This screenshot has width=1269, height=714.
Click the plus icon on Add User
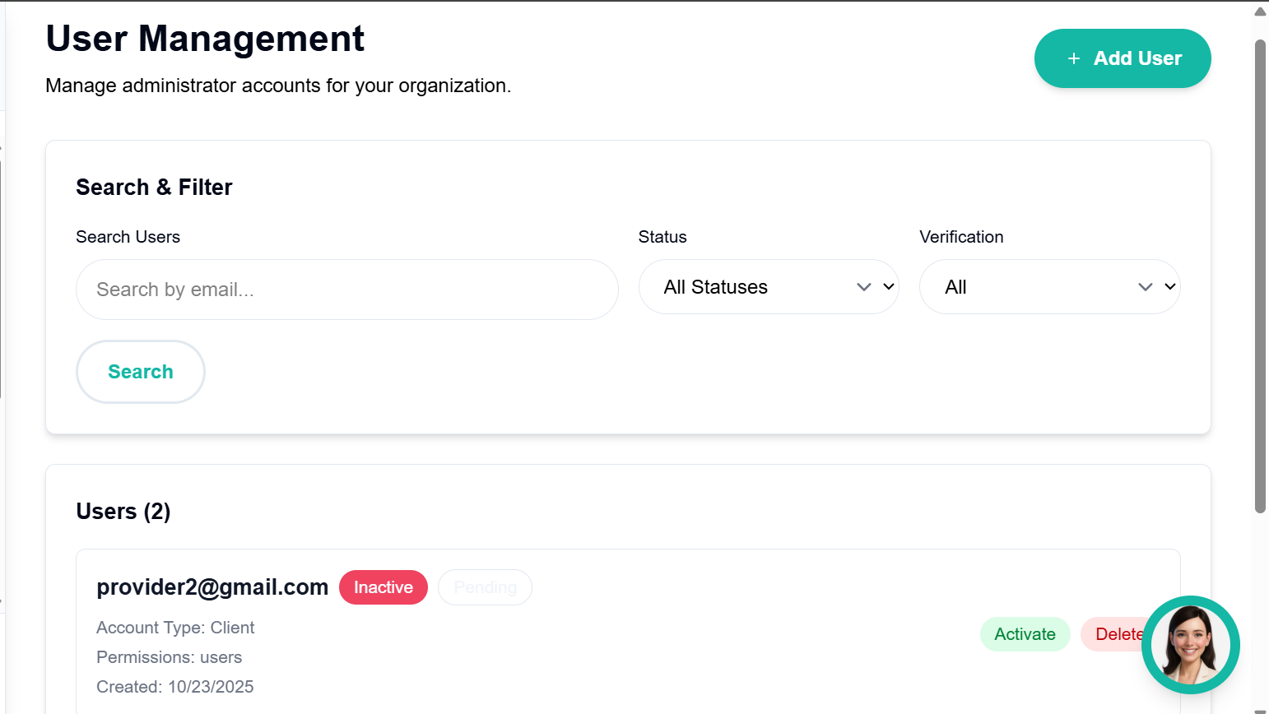pos(1073,58)
